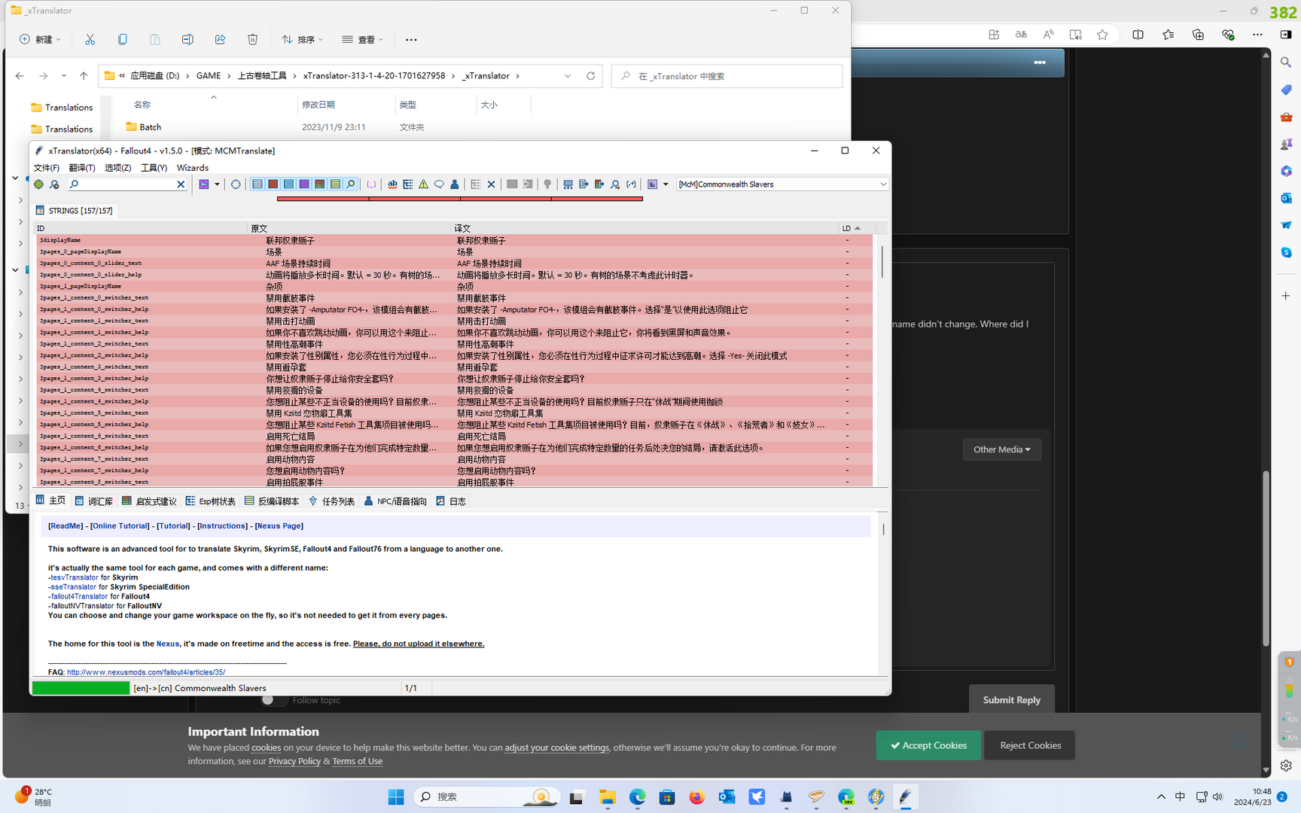The width and height of the screenshot is (1301, 813).
Task: Click the warning triangle icon in xTranslator toolbar
Action: pyautogui.click(x=423, y=184)
